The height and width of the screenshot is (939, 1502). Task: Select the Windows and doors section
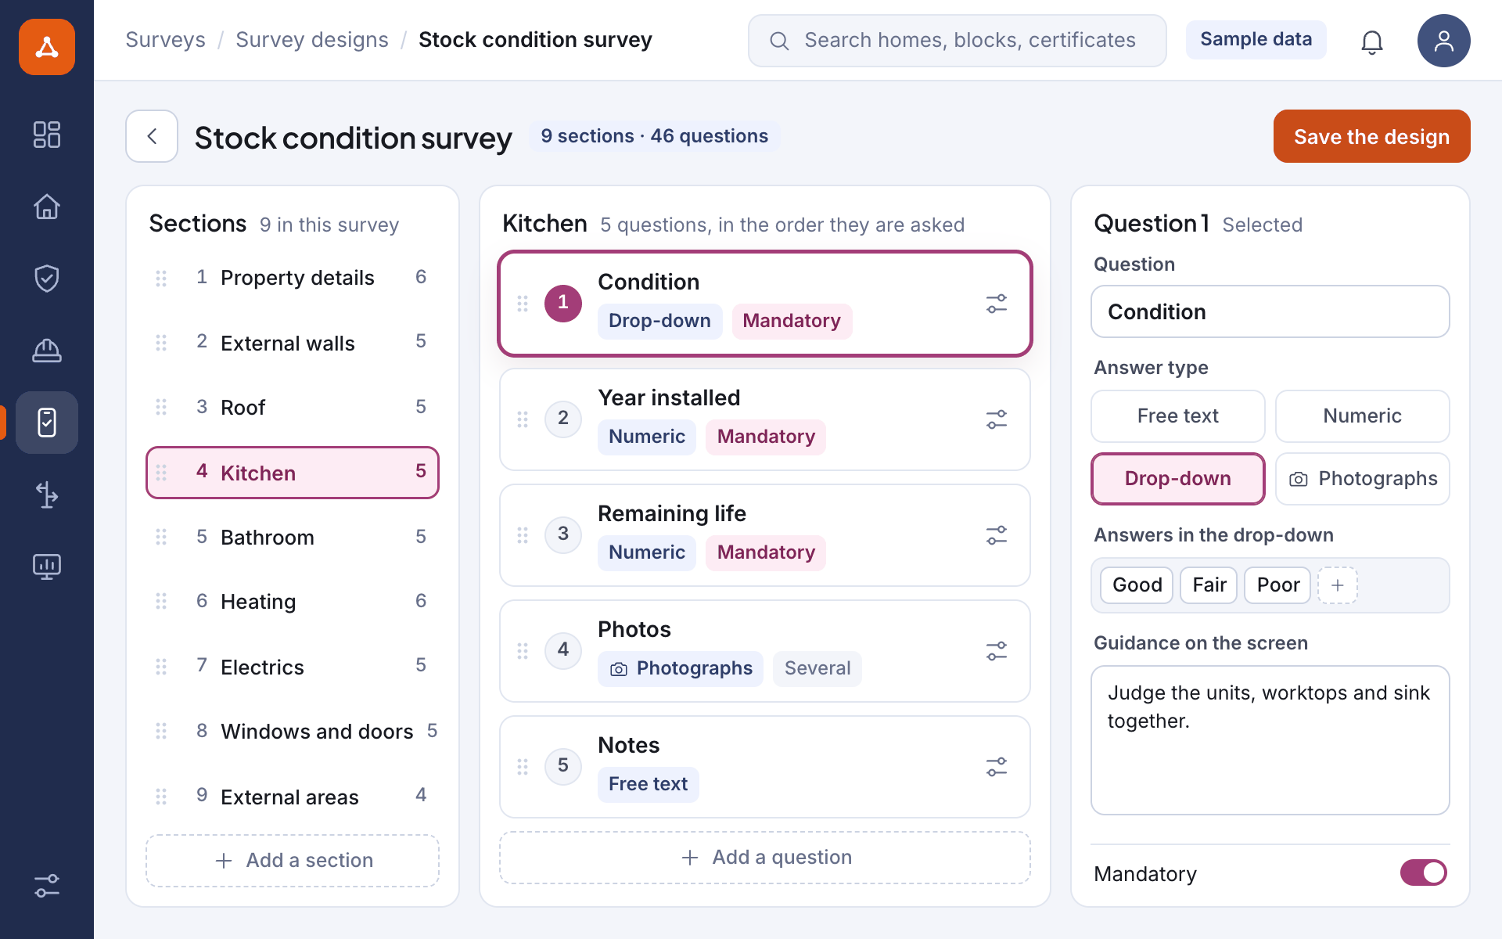[x=293, y=732]
